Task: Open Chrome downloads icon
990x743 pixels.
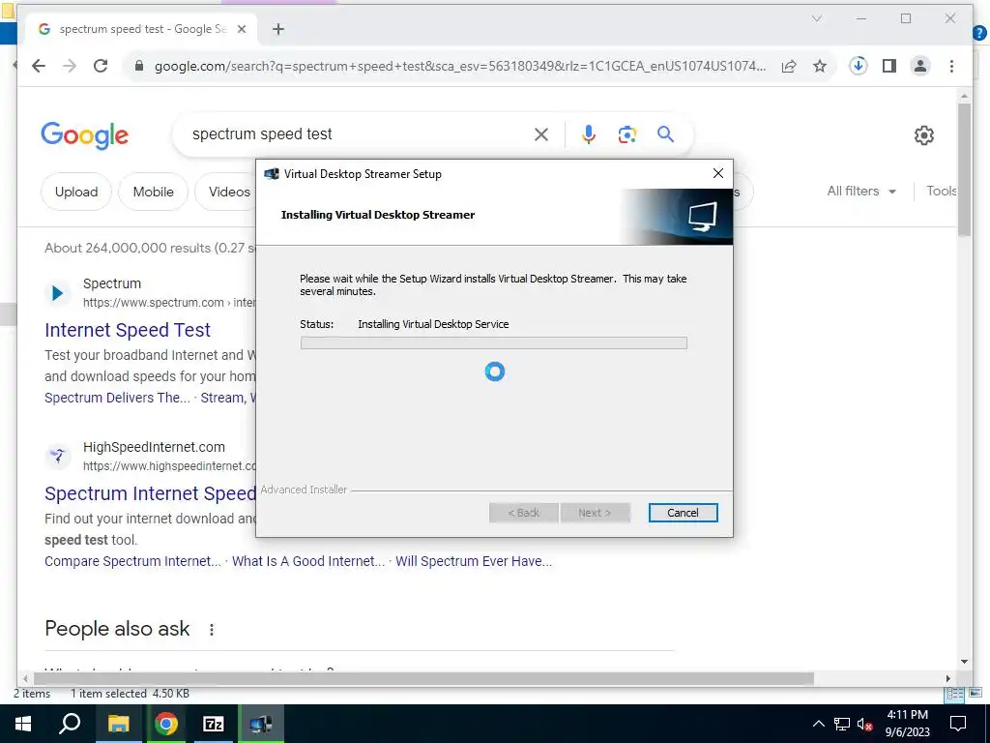Action: pyautogui.click(x=859, y=66)
